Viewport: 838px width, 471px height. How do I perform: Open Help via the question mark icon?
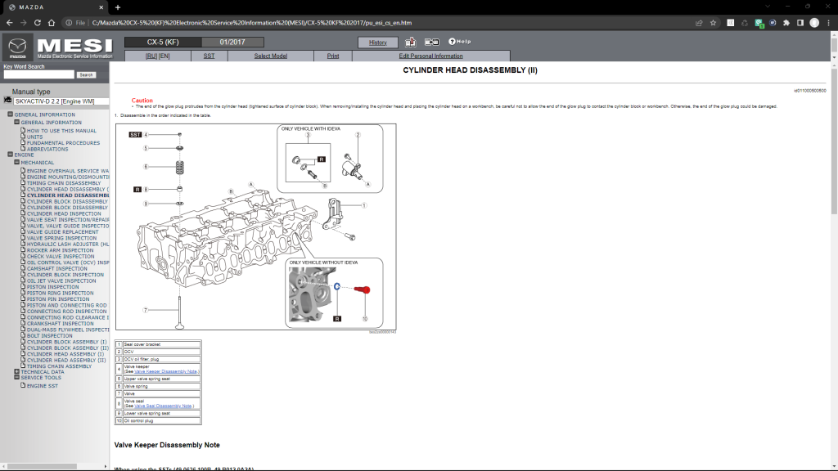pos(453,42)
